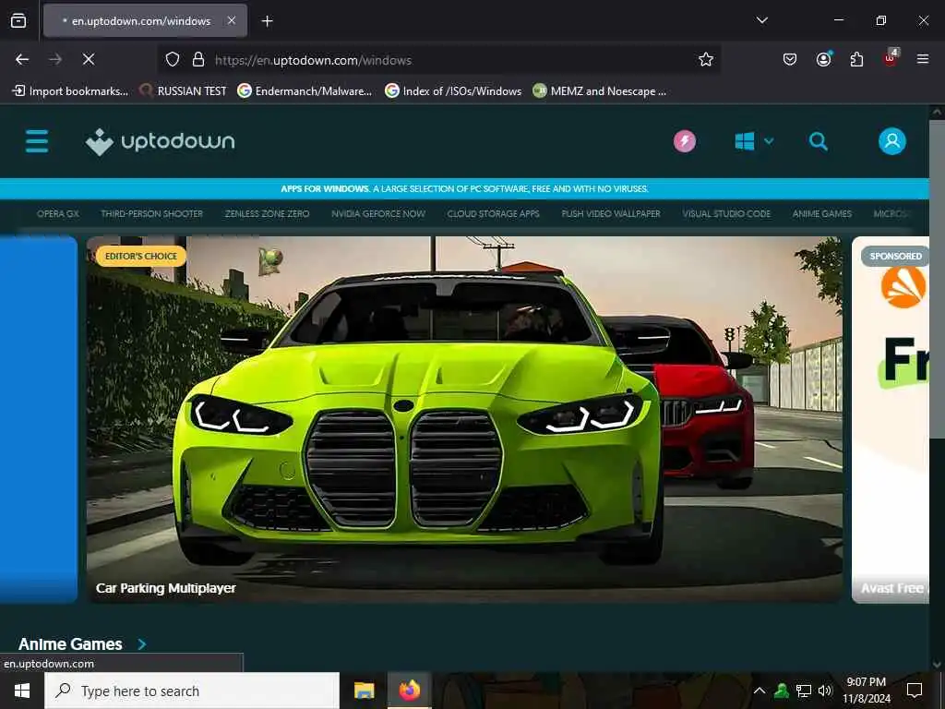Open the uBlock Origin extension icon
Image resolution: width=945 pixels, height=709 pixels.
891,58
